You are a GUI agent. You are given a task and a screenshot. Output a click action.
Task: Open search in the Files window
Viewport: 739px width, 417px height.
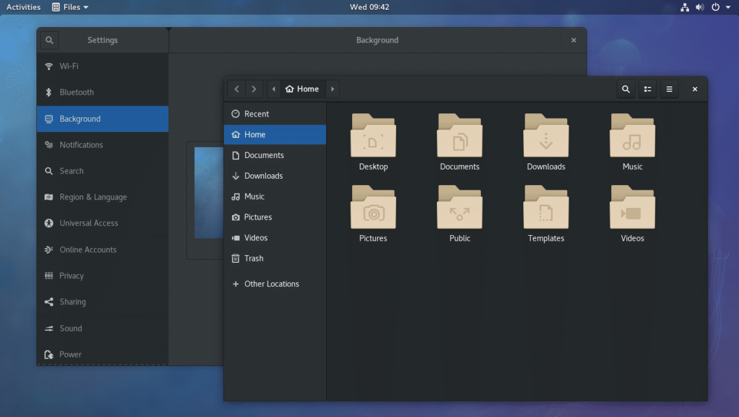(x=625, y=89)
